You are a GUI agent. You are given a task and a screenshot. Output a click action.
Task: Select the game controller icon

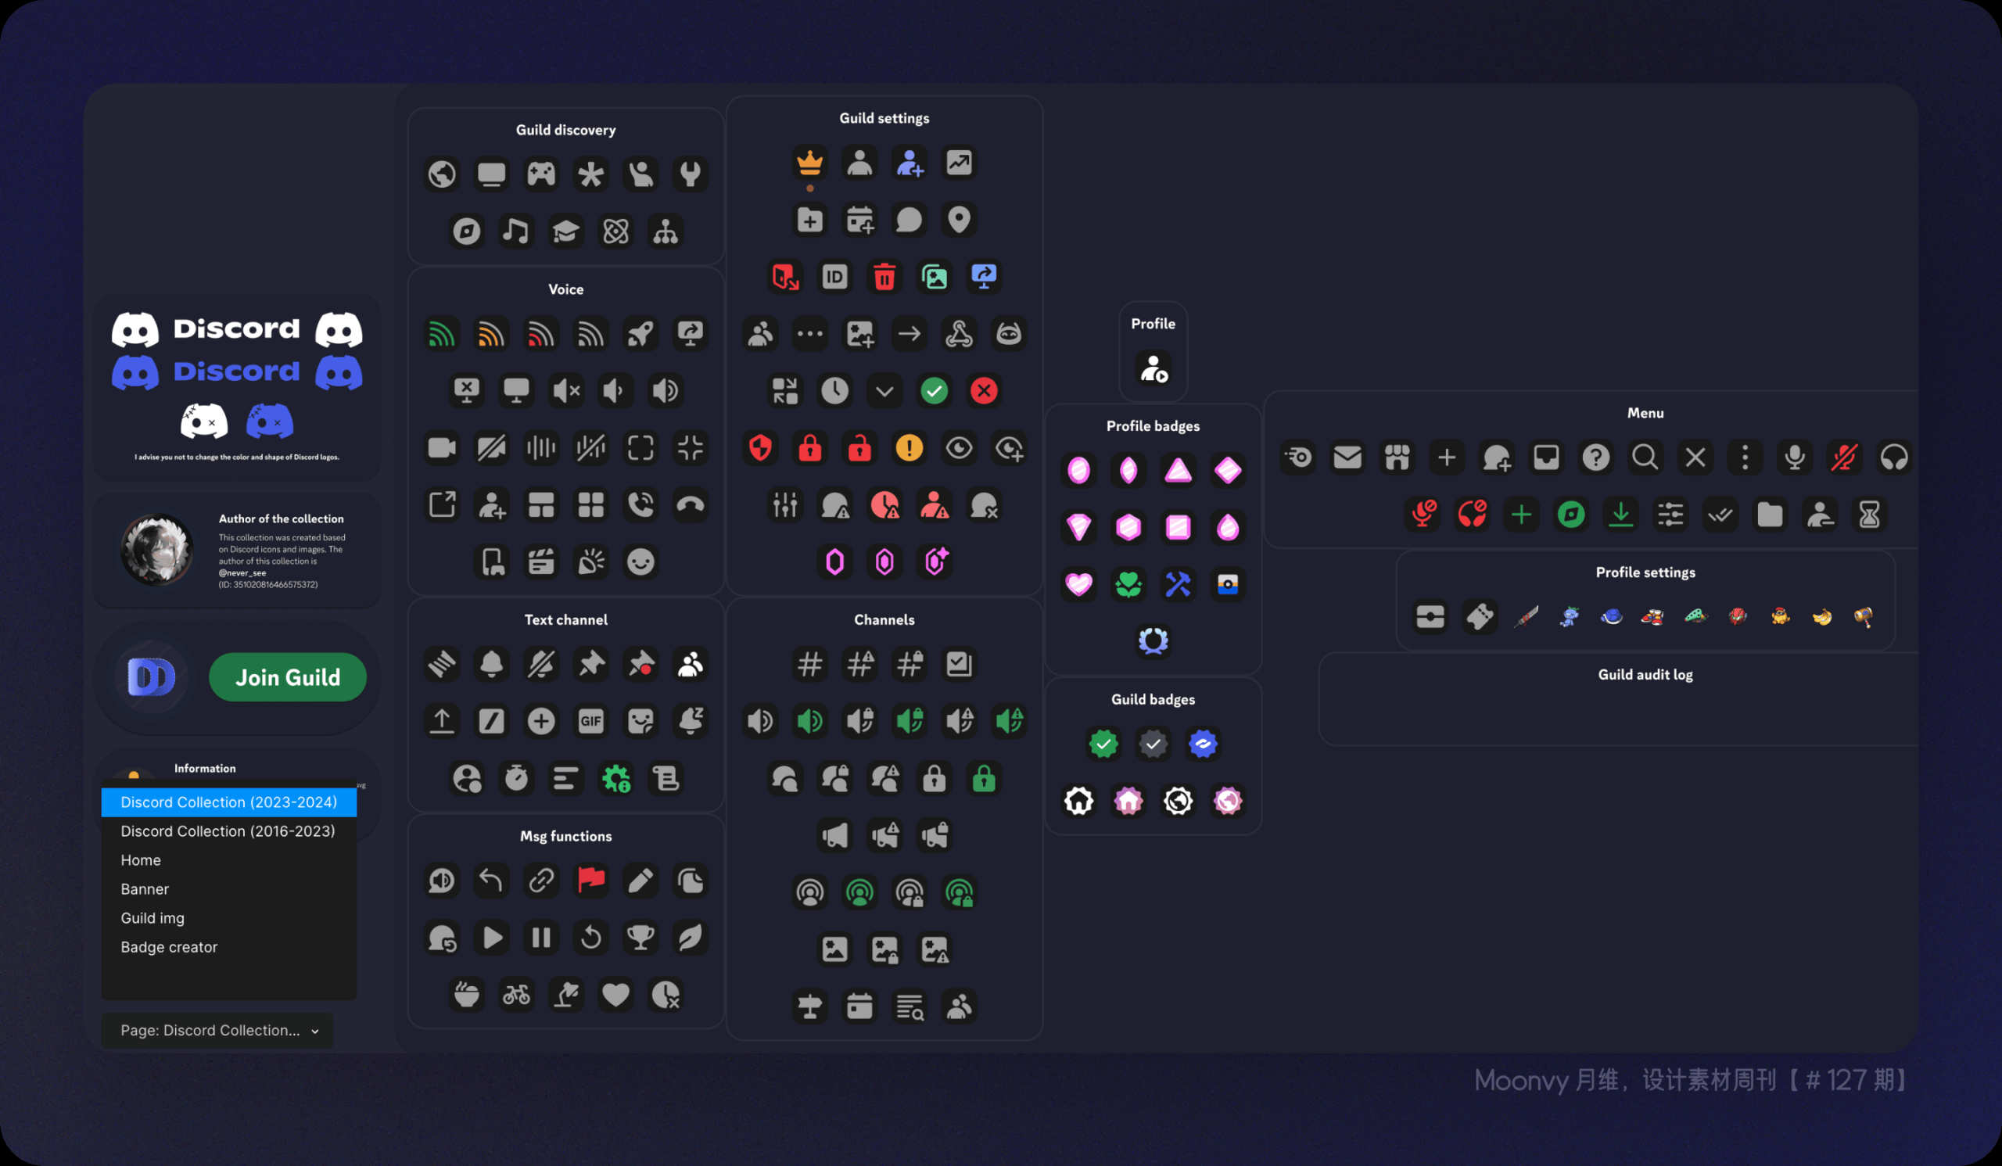[x=541, y=174]
